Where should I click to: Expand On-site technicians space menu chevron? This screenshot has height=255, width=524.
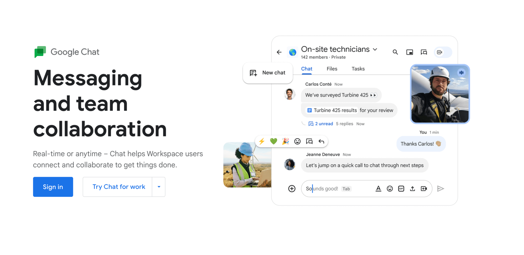click(x=375, y=49)
